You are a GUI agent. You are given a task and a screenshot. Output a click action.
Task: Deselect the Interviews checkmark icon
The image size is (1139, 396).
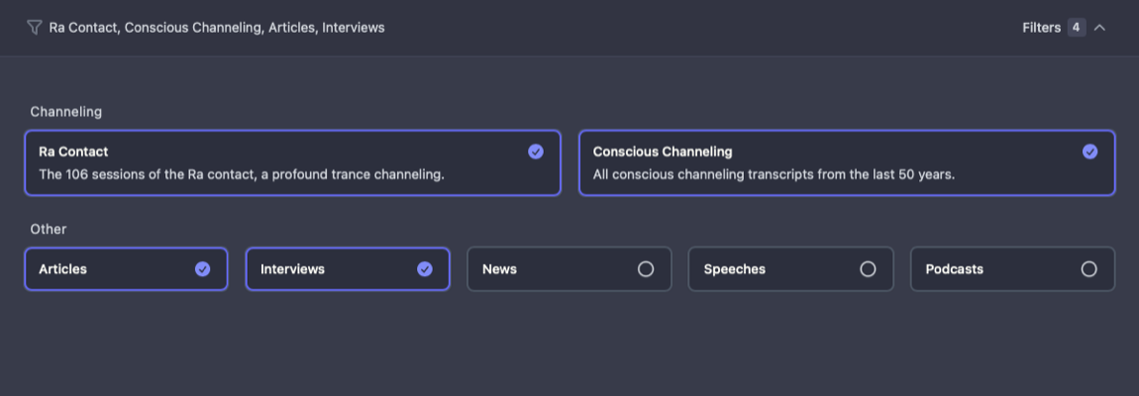pos(425,268)
